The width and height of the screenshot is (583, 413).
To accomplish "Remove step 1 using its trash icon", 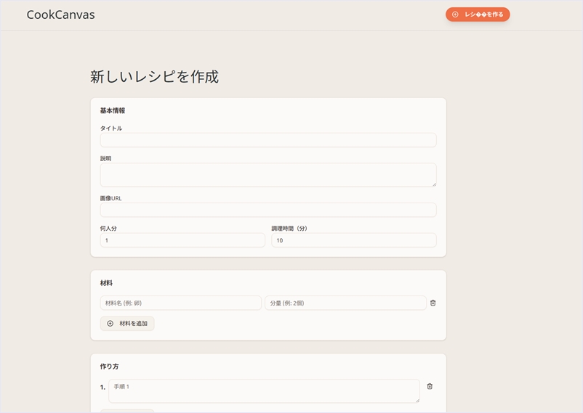I will pyautogui.click(x=430, y=386).
